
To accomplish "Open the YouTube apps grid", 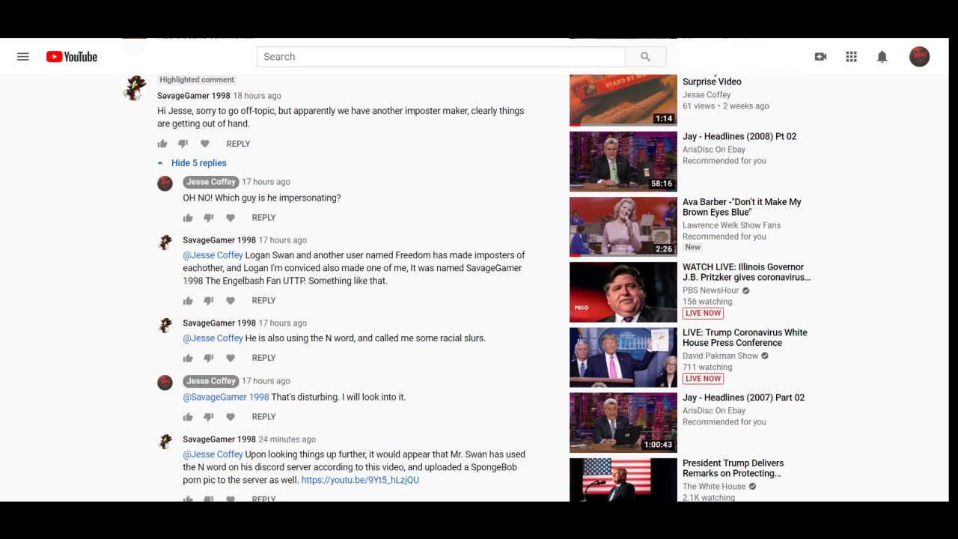I will click(x=851, y=57).
